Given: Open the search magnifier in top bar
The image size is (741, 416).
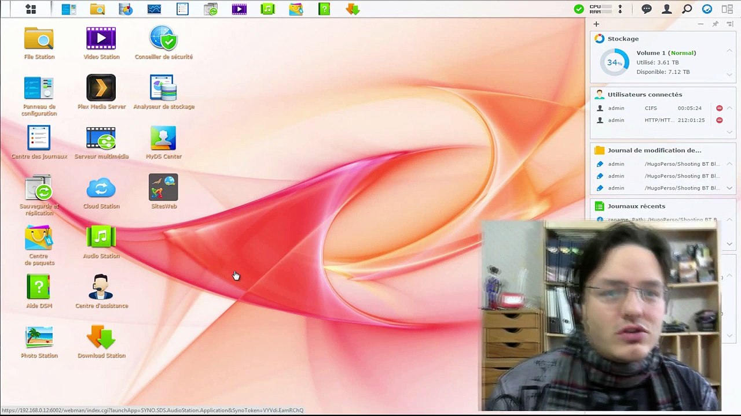Looking at the screenshot, I should (687, 9).
